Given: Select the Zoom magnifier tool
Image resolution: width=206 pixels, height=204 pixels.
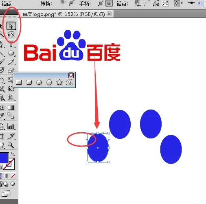Looking at the screenshot, I should coord(11,145).
